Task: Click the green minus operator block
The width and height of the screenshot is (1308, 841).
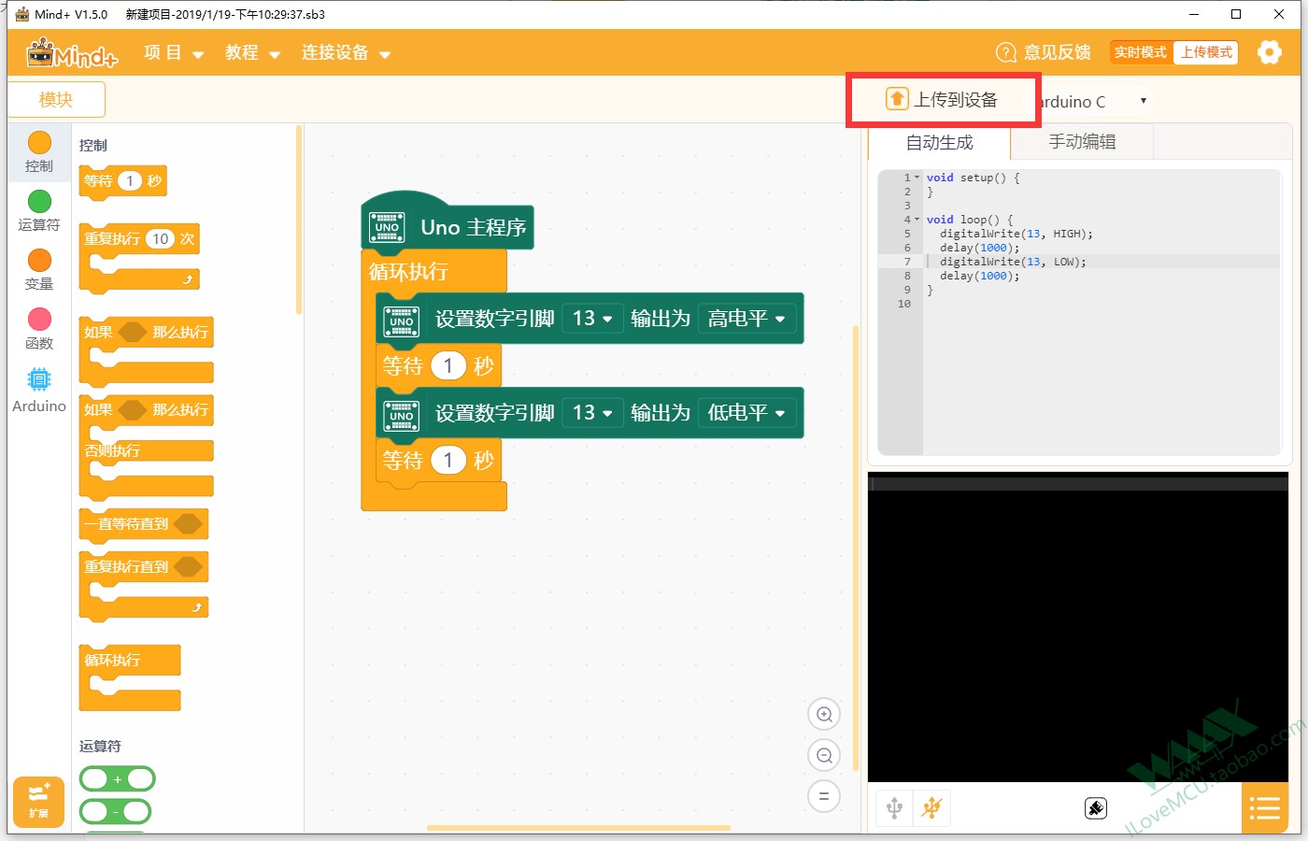Action: 116,812
